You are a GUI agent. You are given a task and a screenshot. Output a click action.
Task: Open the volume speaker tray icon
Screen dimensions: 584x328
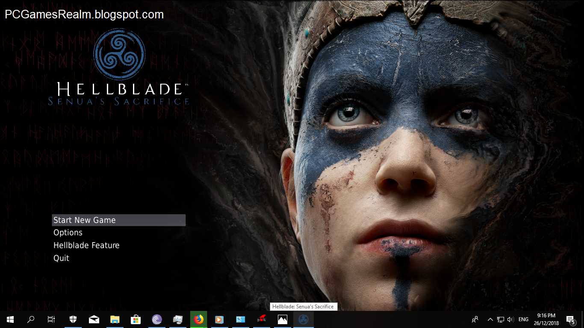click(510, 319)
